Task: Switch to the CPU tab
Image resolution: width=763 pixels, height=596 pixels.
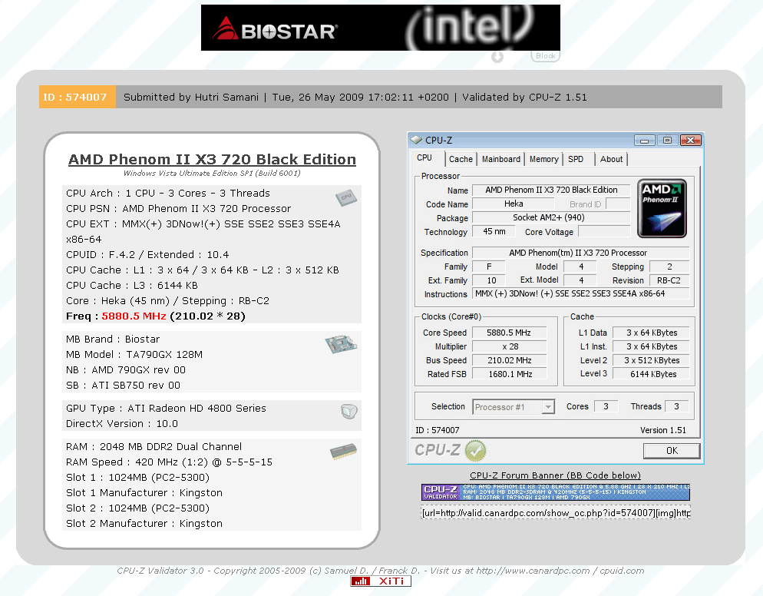Action: click(424, 157)
